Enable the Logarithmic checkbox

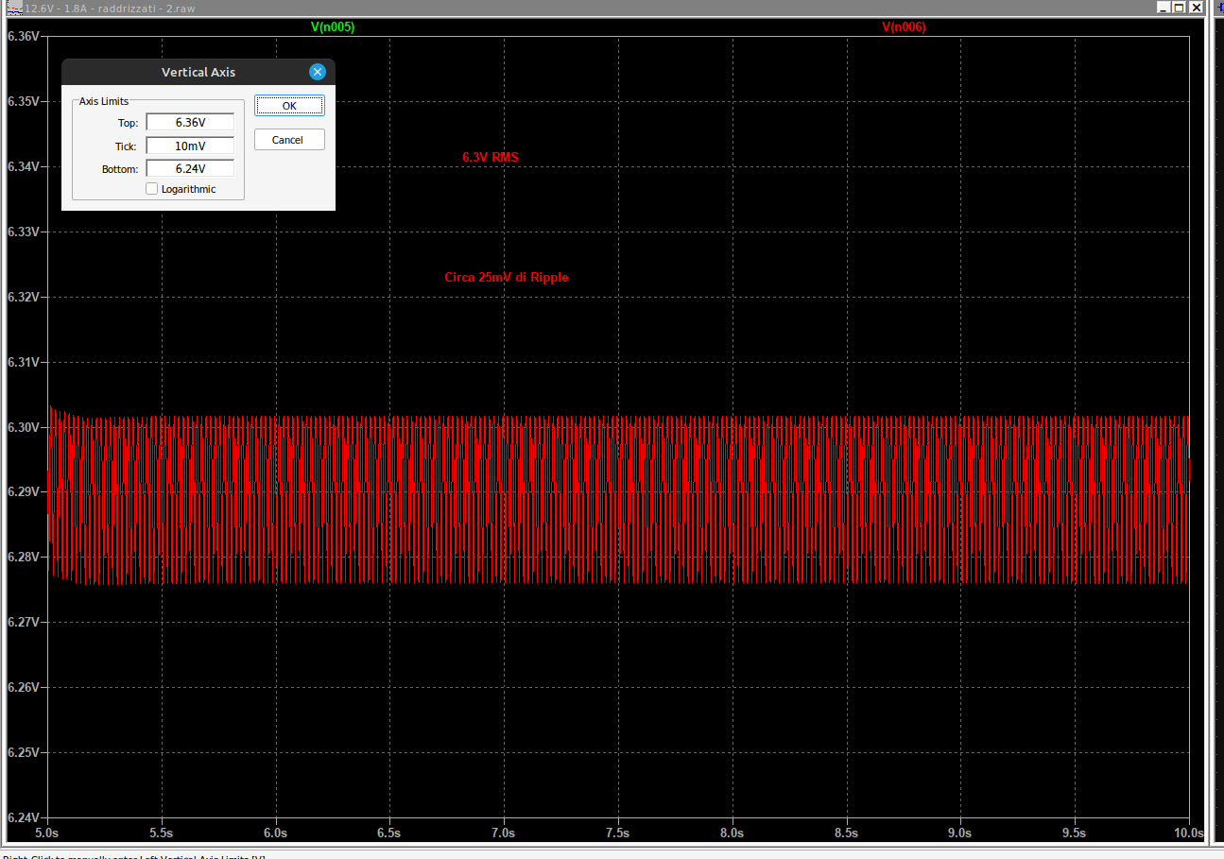point(152,189)
